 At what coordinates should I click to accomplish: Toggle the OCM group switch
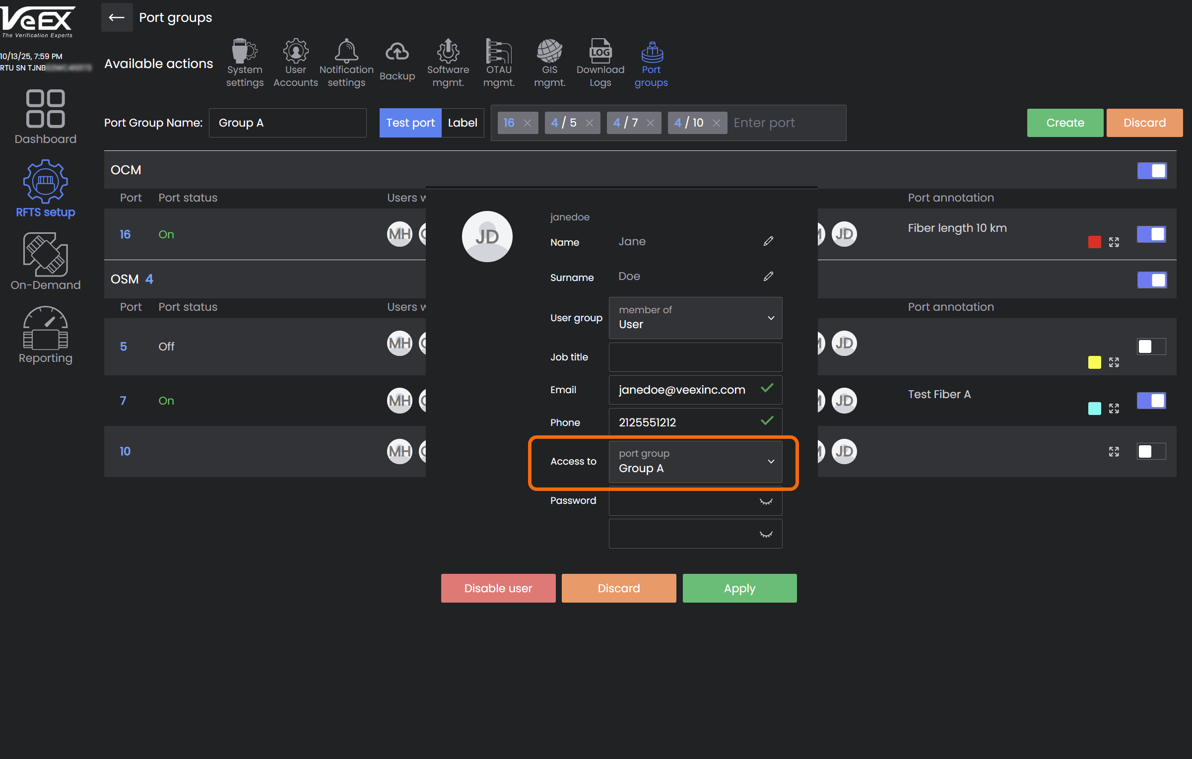(x=1151, y=171)
